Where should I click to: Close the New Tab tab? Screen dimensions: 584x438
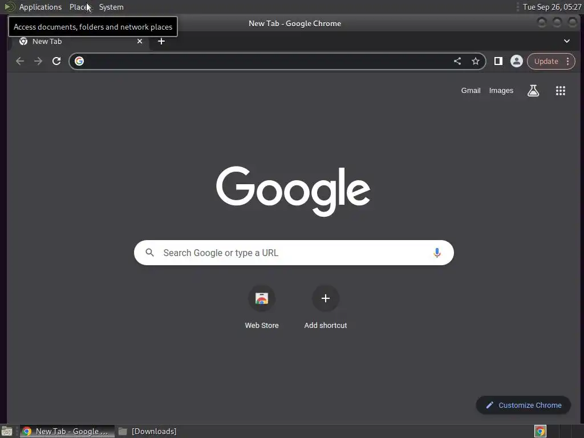coord(140,41)
